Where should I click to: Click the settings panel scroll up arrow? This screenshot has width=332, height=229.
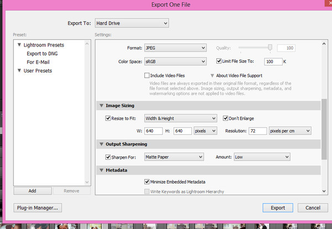[324, 44]
